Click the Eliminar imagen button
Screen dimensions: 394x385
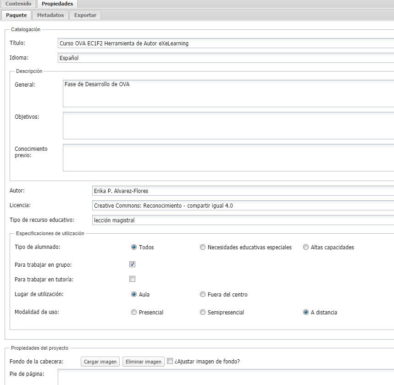point(144,362)
